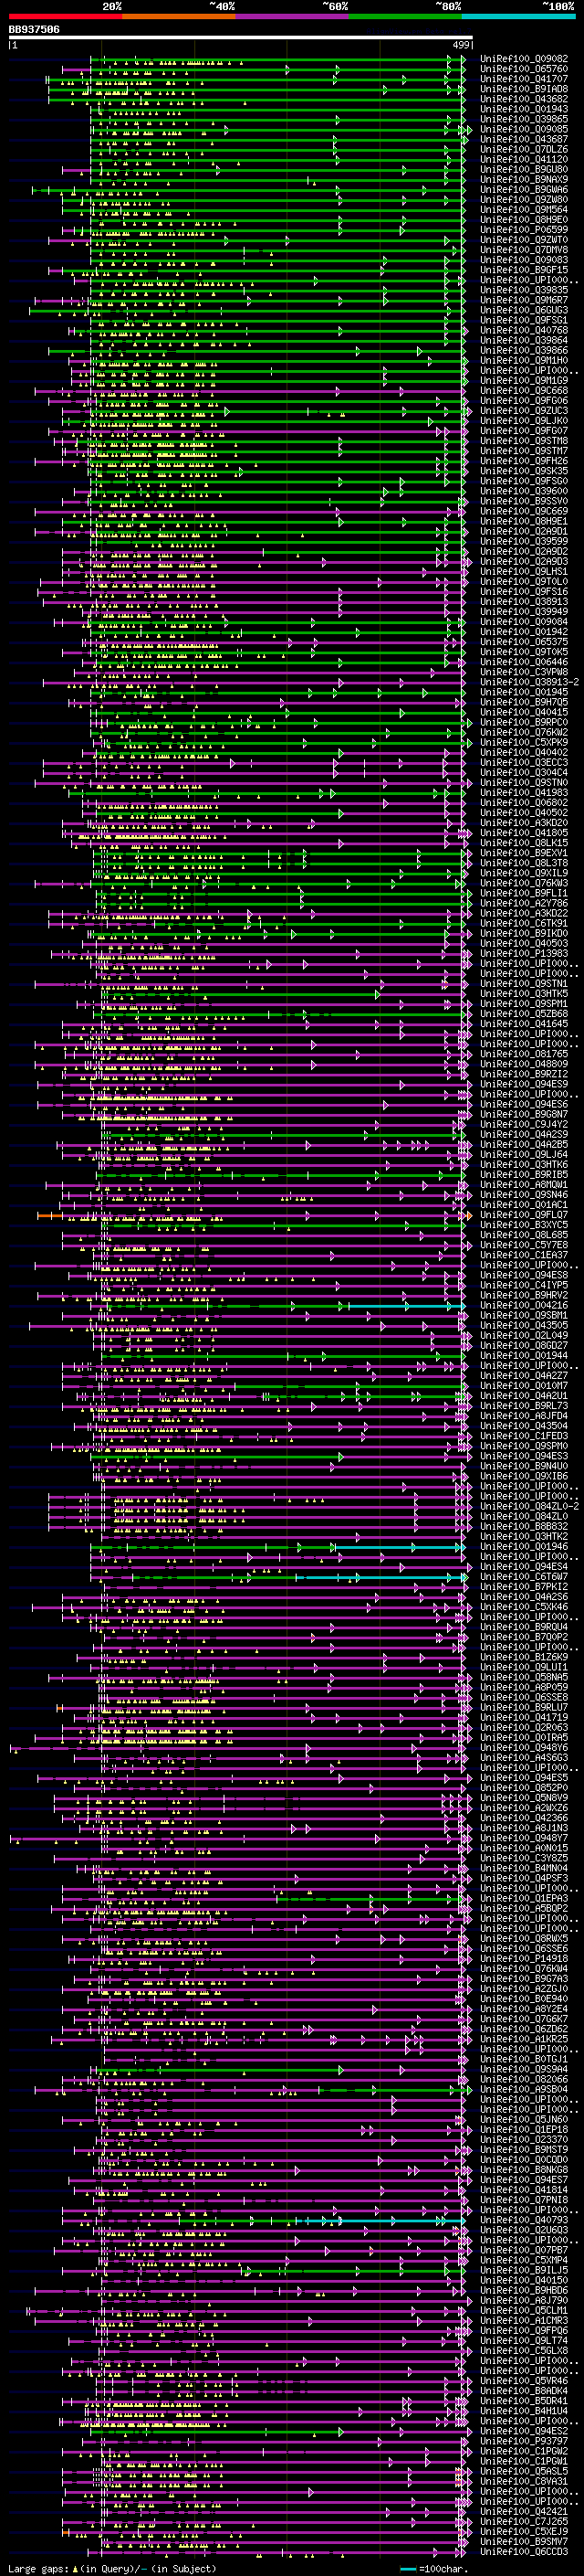This screenshot has width=584, height=2576.
Task: Click the UniRef100_Q9SBM1 subject name
Action: click(524, 1315)
